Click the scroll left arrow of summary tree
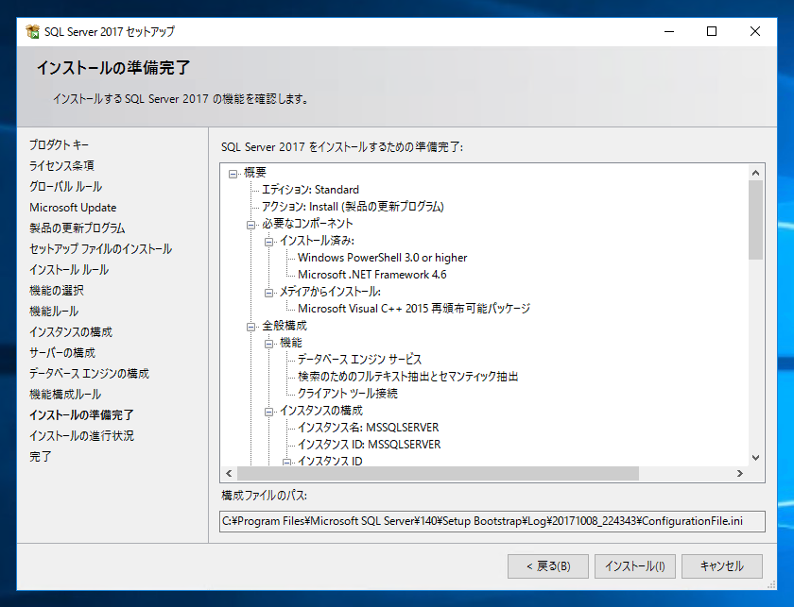The width and height of the screenshot is (794, 607). click(x=229, y=474)
